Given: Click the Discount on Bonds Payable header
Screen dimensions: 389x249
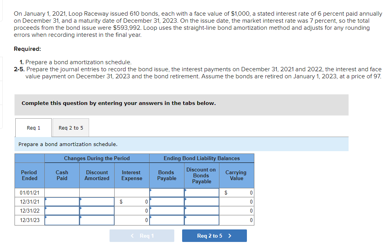Looking at the screenshot, I should 202,175.
